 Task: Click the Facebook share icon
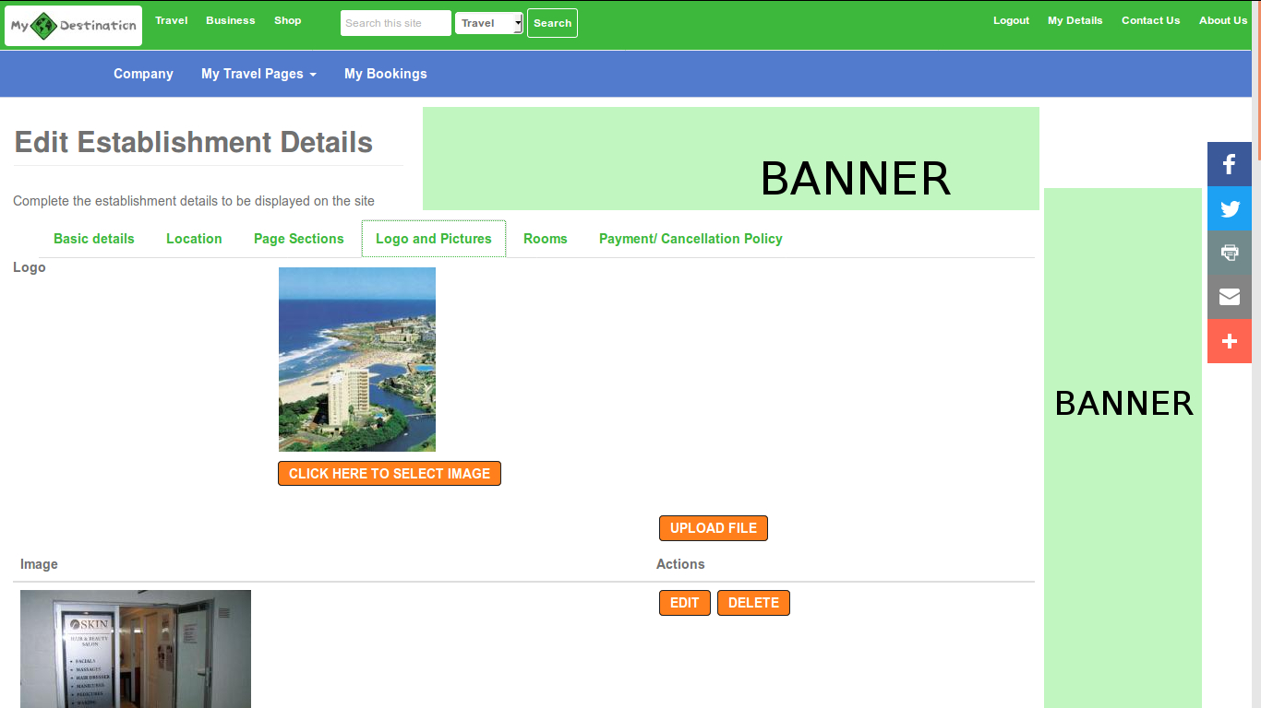pyautogui.click(x=1229, y=164)
